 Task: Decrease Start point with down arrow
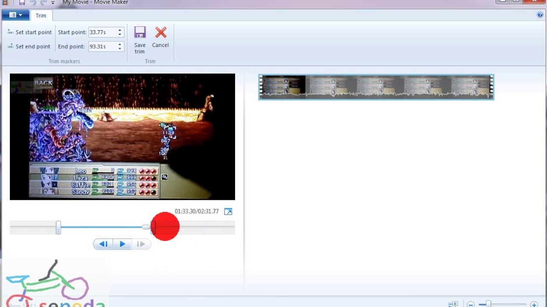pos(120,35)
